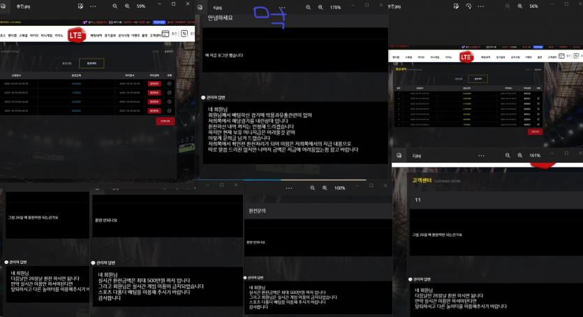Open the more options menu in 56% window

[480, 6]
